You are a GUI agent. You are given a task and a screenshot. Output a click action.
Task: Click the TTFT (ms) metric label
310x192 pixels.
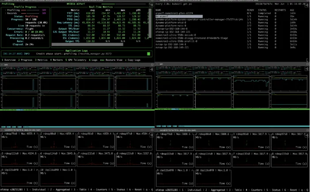73,13
